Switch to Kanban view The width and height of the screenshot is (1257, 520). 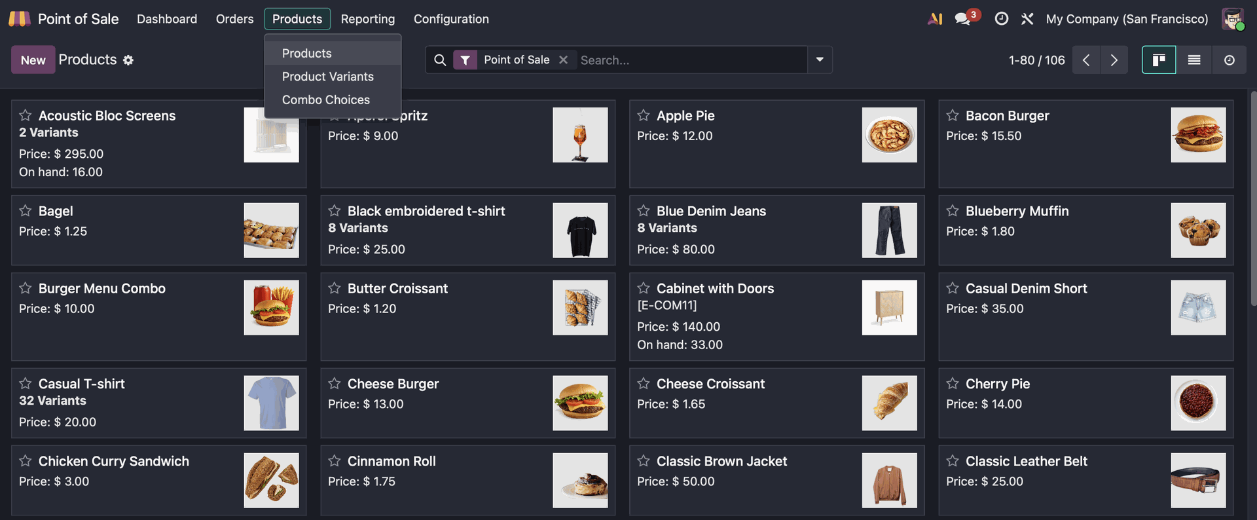tap(1159, 60)
